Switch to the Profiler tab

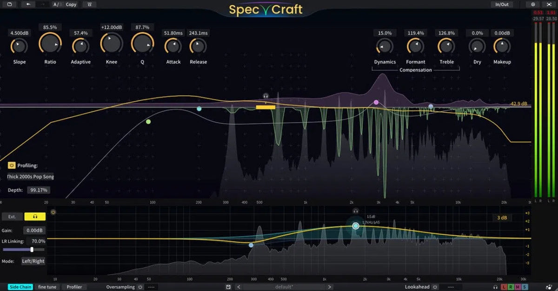click(74, 287)
